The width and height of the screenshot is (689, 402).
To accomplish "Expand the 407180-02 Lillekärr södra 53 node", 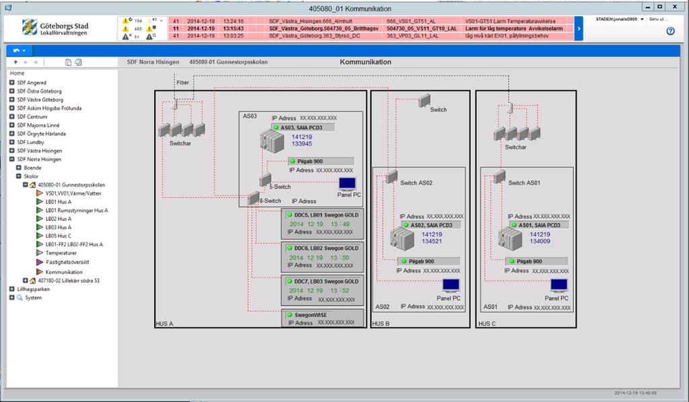I will 26,281.
